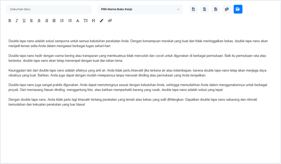Align text to the left
This screenshot has width=281, height=164.
[x=31, y=21]
